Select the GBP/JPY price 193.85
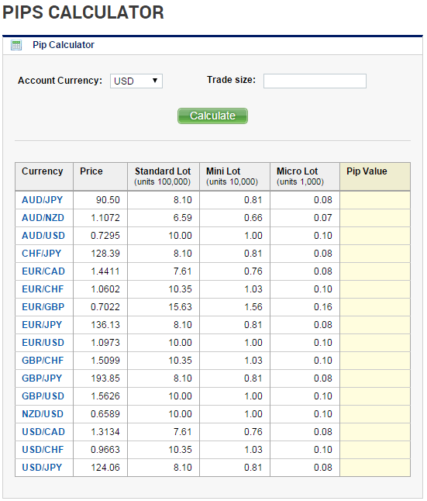The height and width of the screenshot is (501, 427). [105, 378]
